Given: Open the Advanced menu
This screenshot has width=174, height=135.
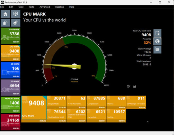Looking at the screenshot, I should point(45,7).
